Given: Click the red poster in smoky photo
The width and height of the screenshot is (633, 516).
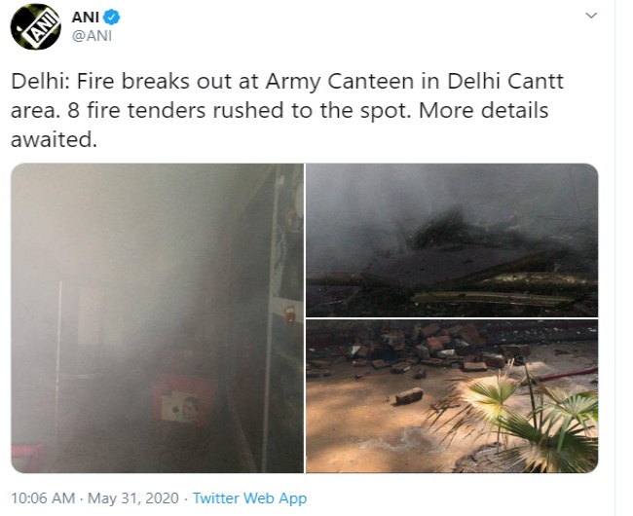Looking at the screenshot, I should coord(183,400).
